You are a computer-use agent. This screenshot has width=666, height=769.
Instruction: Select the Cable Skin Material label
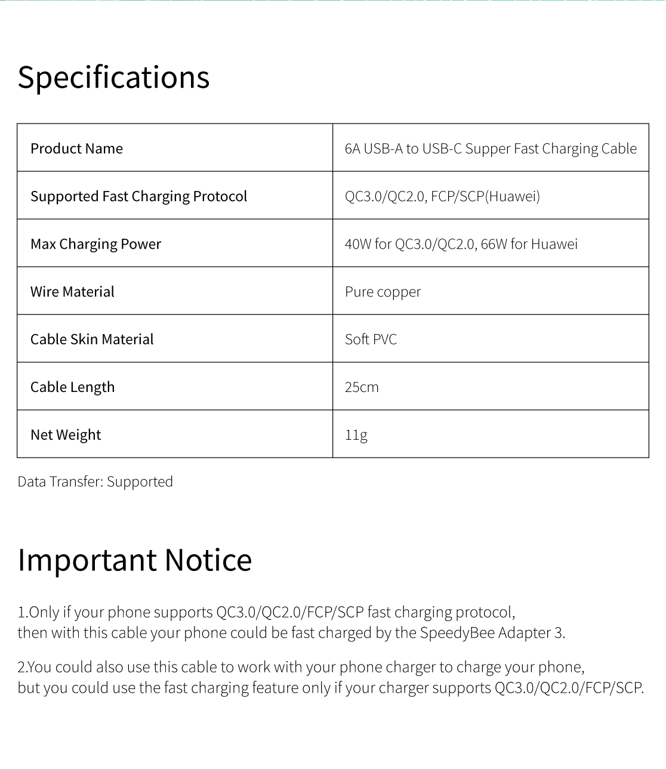(x=92, y=339)
